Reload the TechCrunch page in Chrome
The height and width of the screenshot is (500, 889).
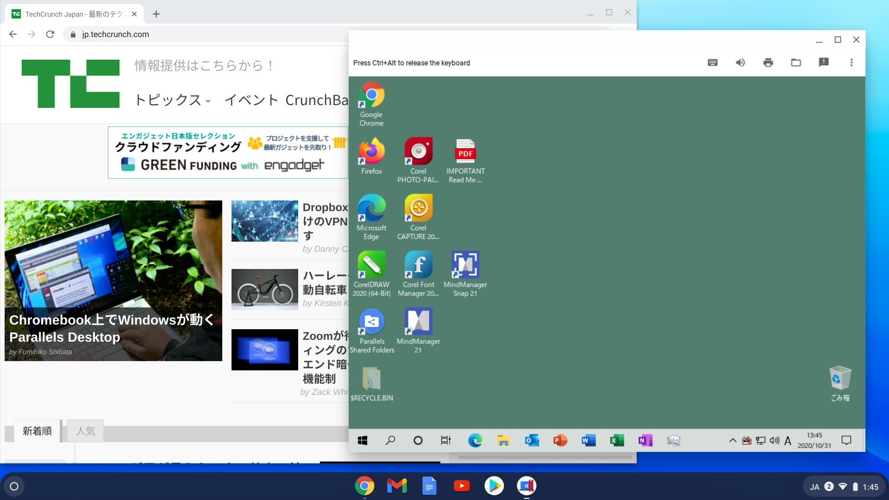pyautogui.click(x=50, y=34)
